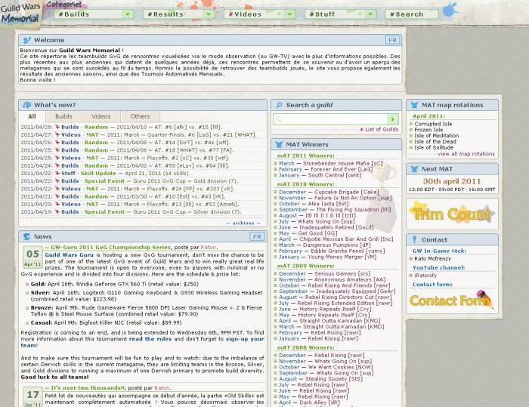The height and width of the screenshot is (407, 529).
Task: Open the #Search category button
Action: coord(412,14)
